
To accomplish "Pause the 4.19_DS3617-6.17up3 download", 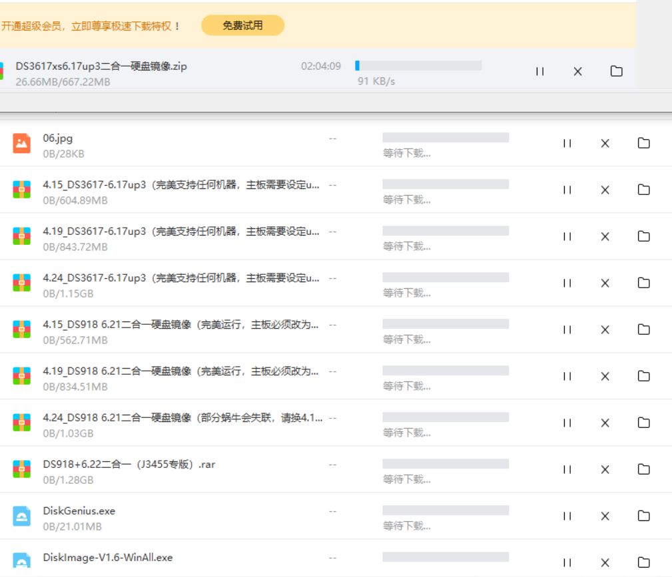I will click(x=567, y=236).
